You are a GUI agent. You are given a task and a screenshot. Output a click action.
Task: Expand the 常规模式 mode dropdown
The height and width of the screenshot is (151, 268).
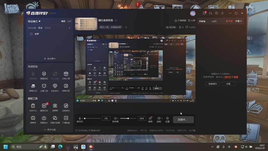pos(34,21)
